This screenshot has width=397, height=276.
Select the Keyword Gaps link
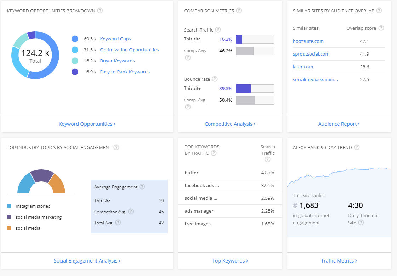point(115,39)
